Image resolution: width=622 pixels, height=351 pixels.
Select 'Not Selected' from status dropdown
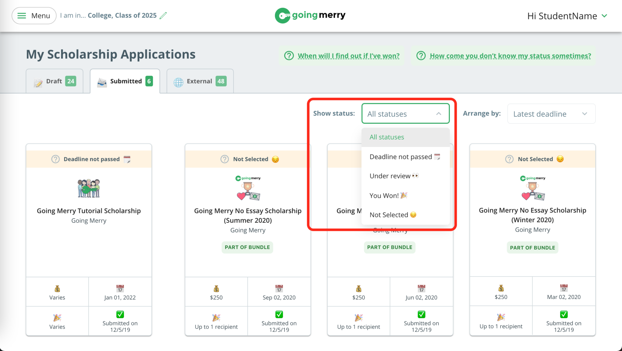click(x=392, y=215)
